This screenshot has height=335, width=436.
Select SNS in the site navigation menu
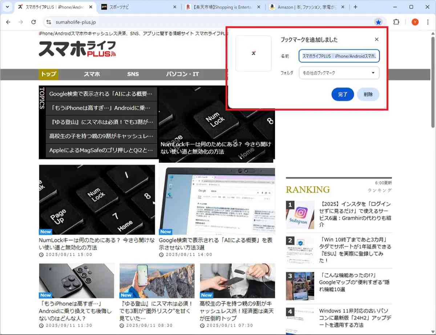pyautogui.click(x=133, y=74)
